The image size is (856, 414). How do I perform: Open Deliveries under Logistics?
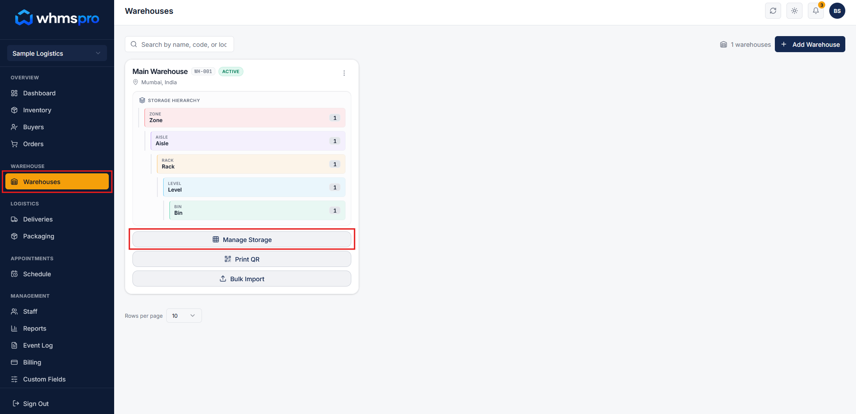[57, 219]
